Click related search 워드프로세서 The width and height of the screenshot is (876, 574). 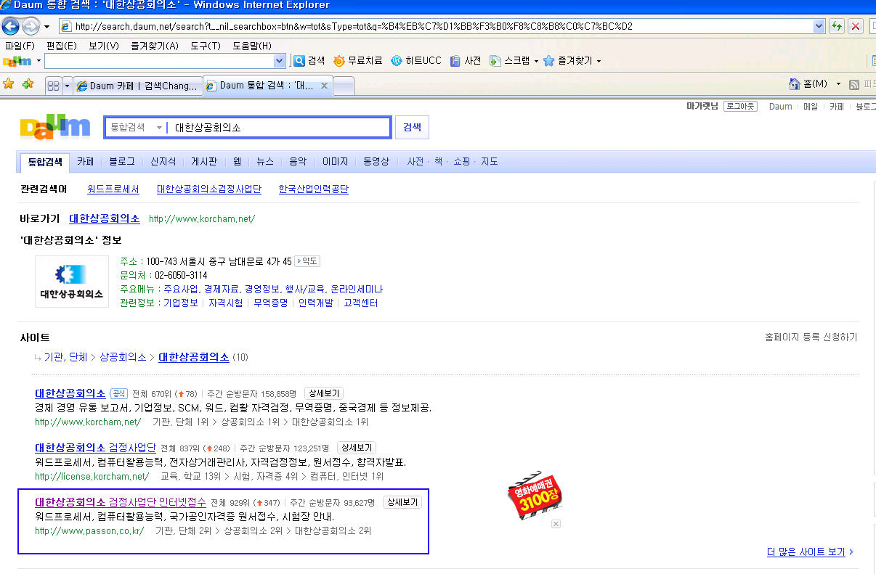tap(113, 189)
